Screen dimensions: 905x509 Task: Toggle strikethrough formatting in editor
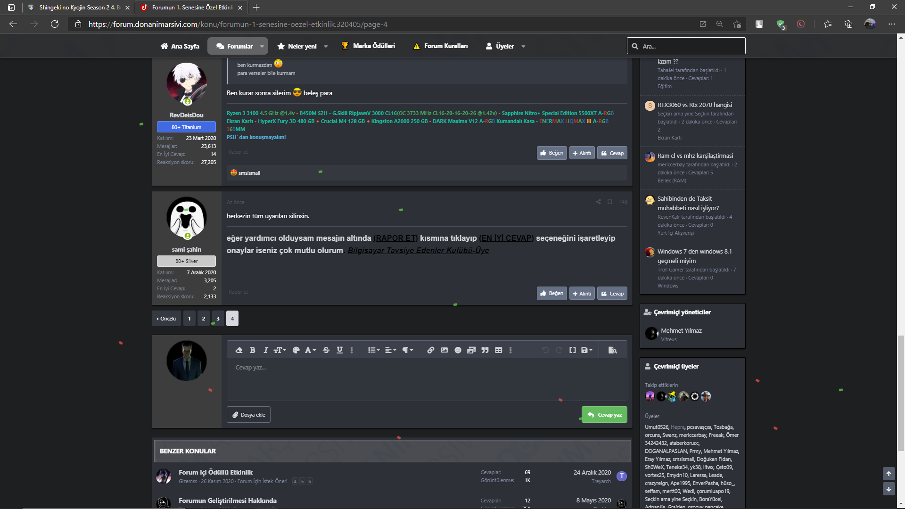point(326,350)
